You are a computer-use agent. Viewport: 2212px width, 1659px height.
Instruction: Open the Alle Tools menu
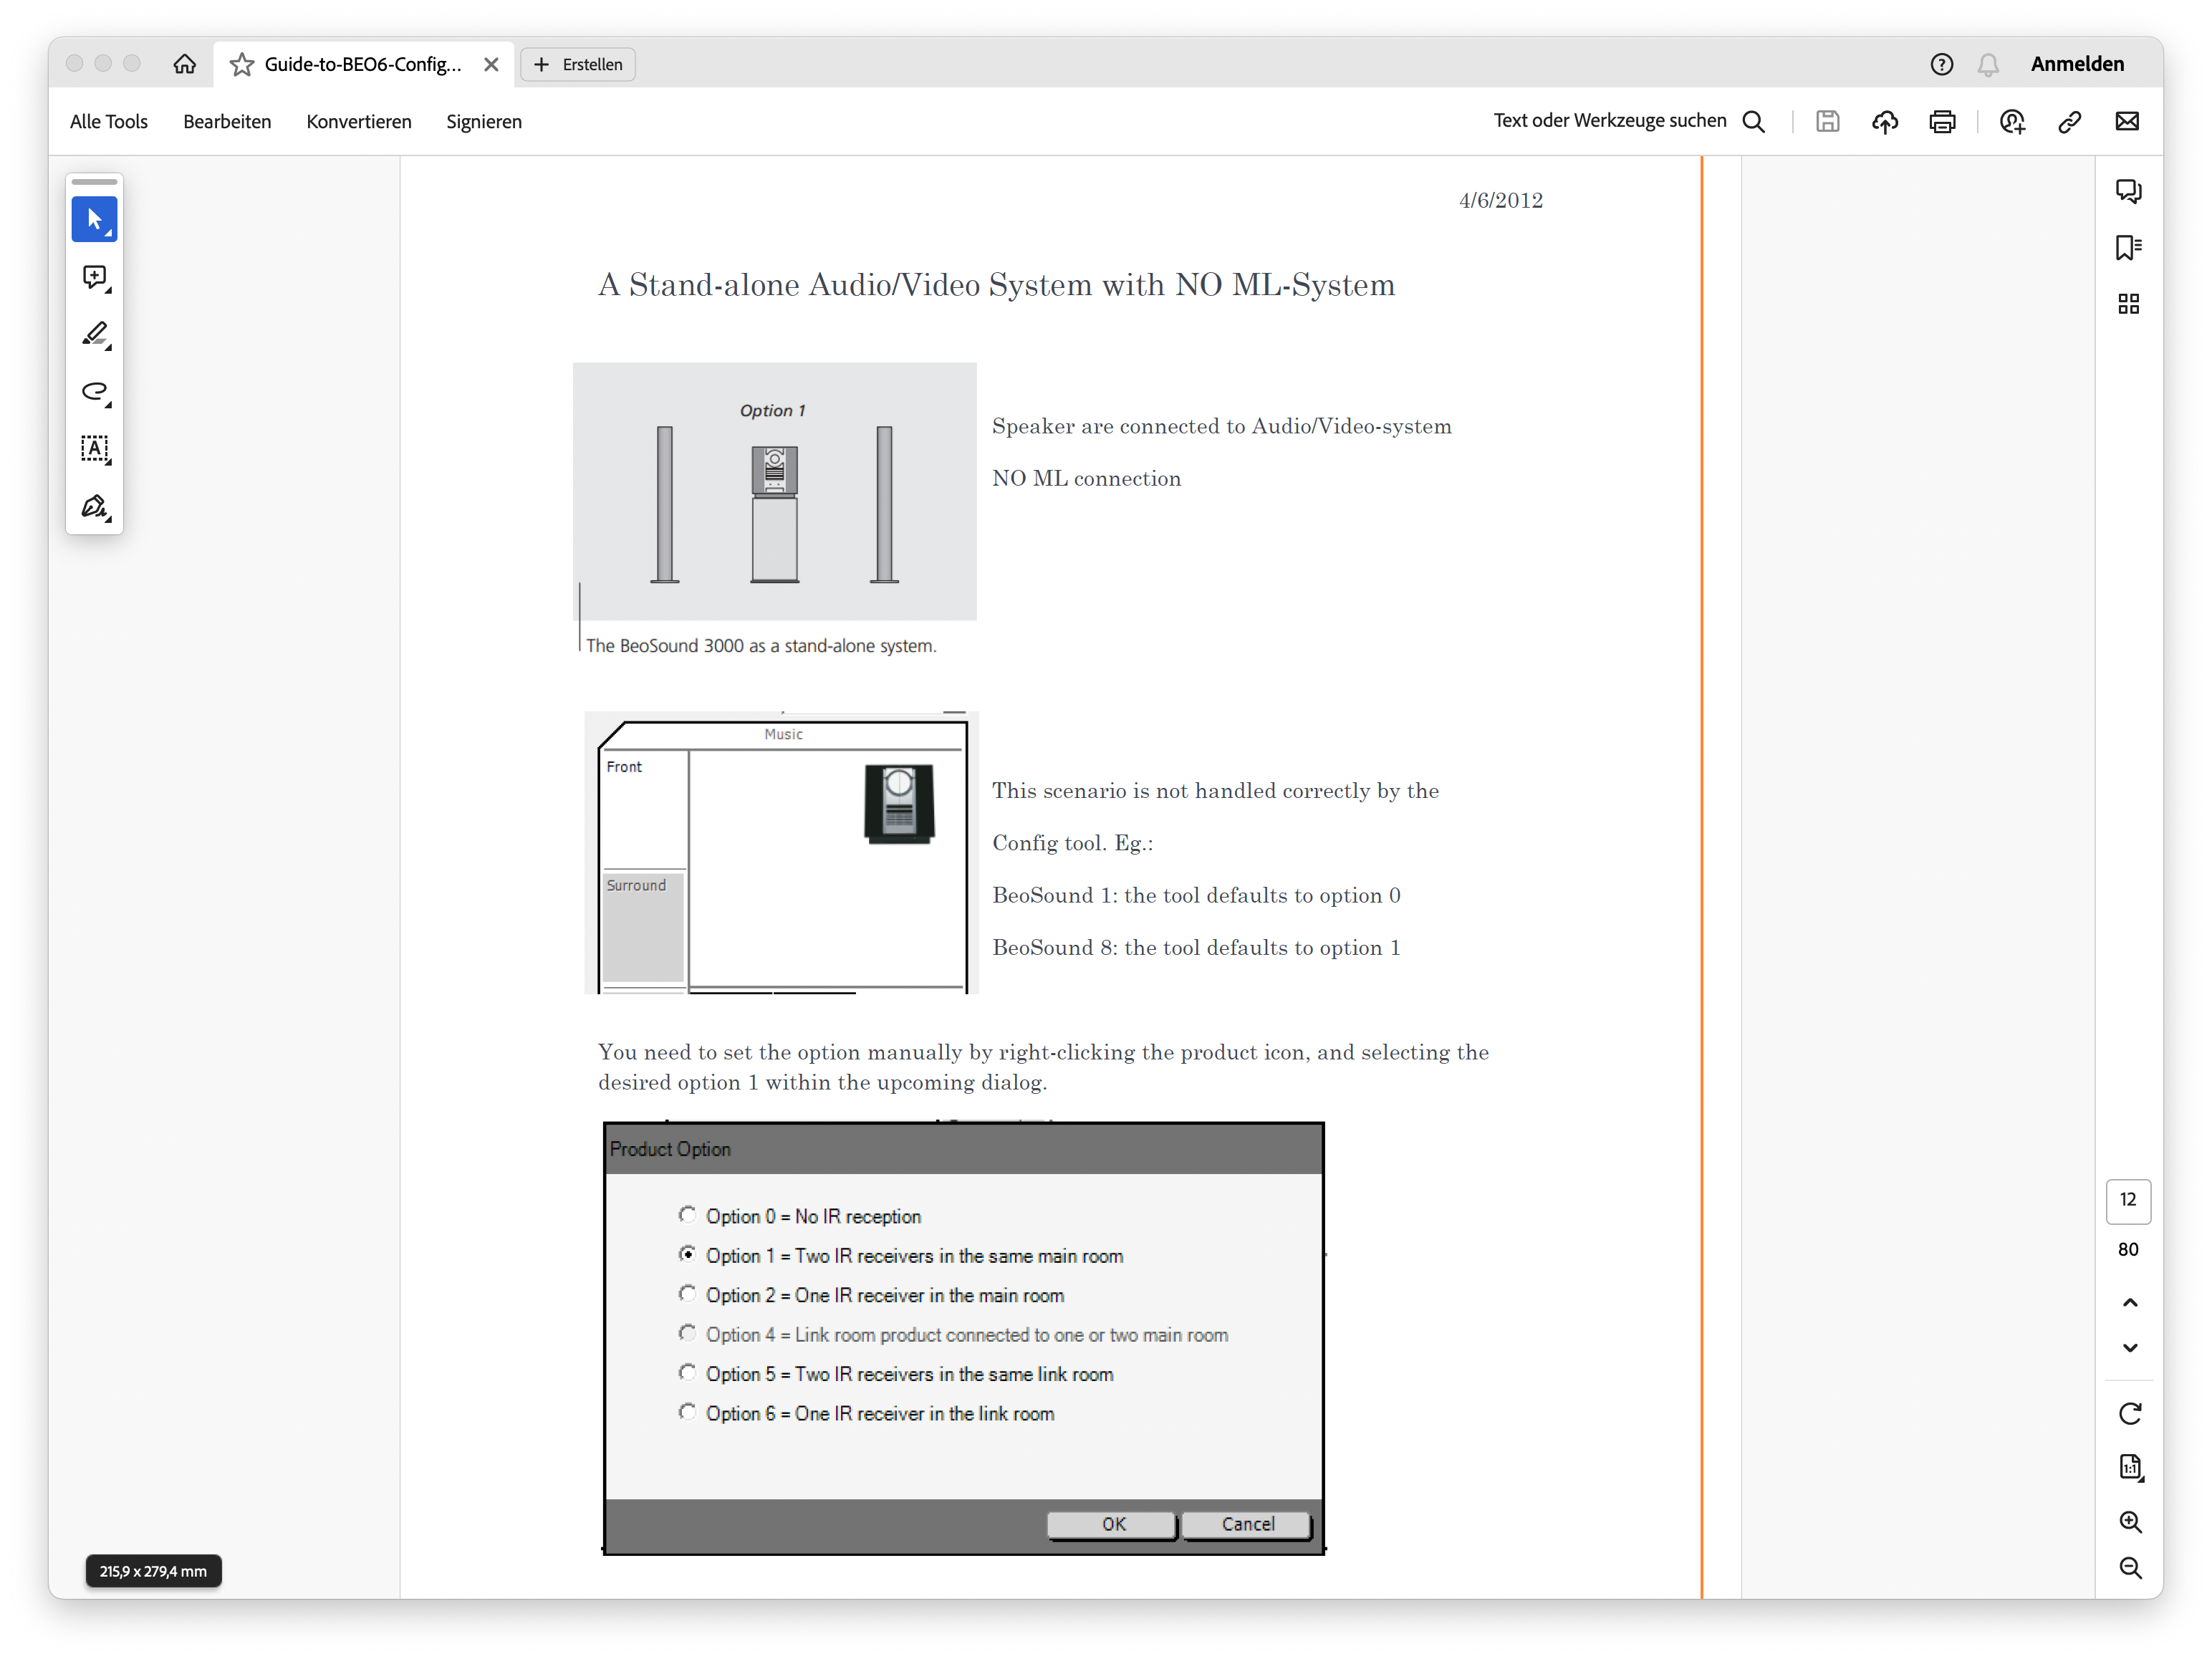108,121
